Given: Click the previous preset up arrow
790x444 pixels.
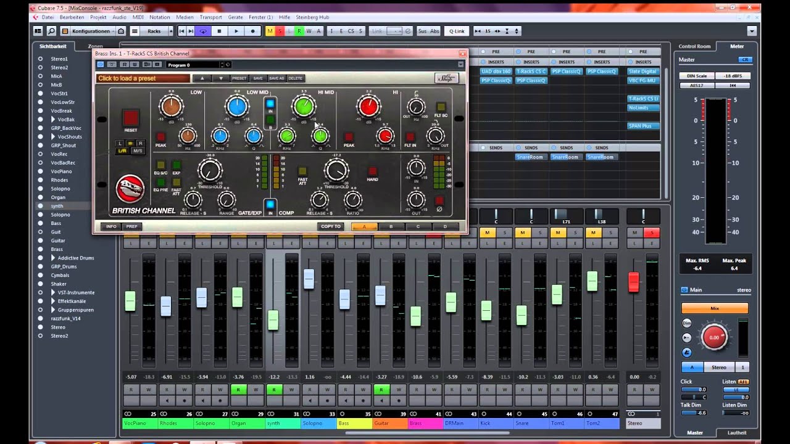Looking at the screenshot, I should [x=201, y=78].
